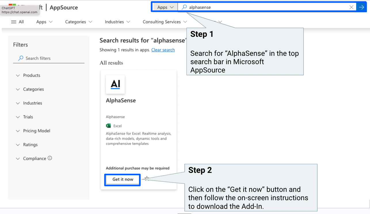370x214 pixels.
Task: Click the All results heading
Action: 111,63
